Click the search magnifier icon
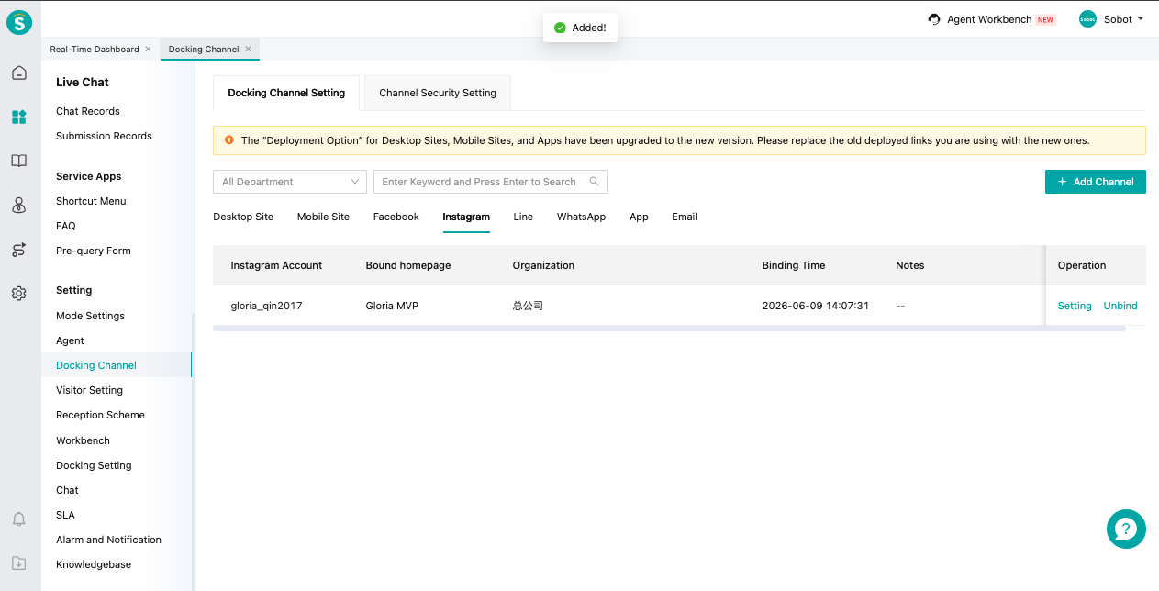Image resolution: width=1159 pixels, height=591 pixels. click(595, 182)
